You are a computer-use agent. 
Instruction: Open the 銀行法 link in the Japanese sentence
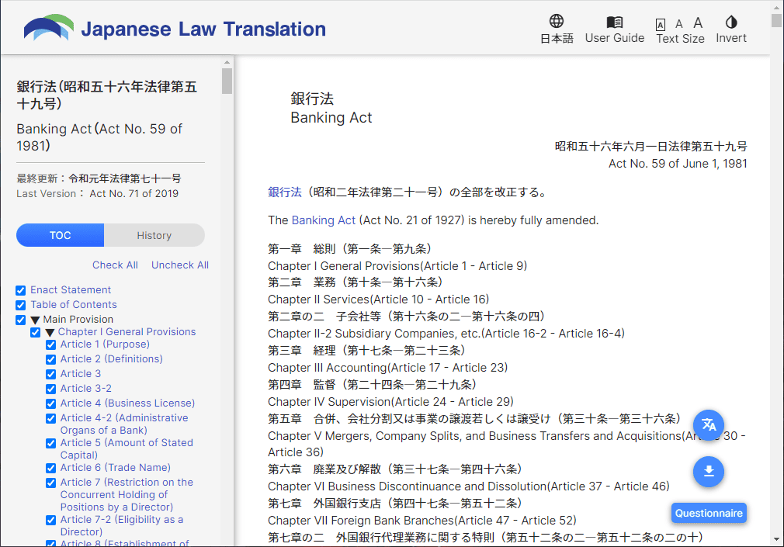click(285, 192)
